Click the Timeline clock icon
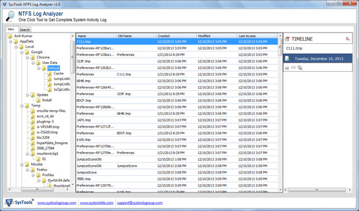The height and width of the screenshot is (211, 359). pos(287,39)
